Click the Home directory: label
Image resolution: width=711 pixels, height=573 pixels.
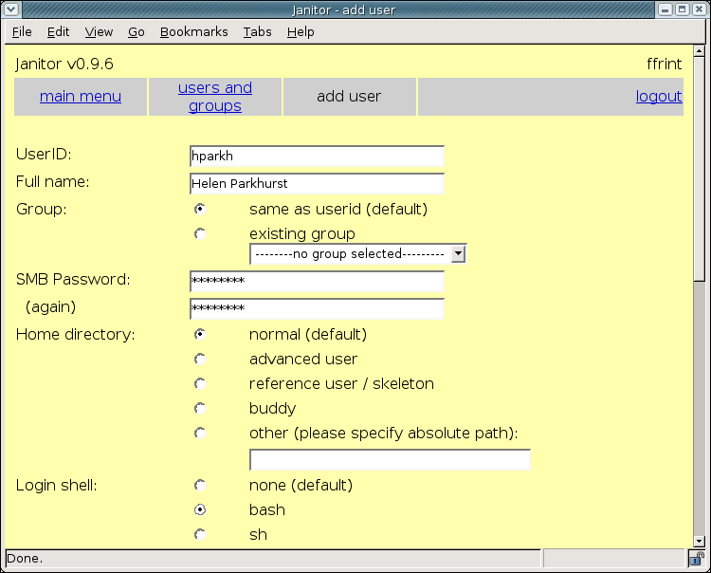pos(75,334)
